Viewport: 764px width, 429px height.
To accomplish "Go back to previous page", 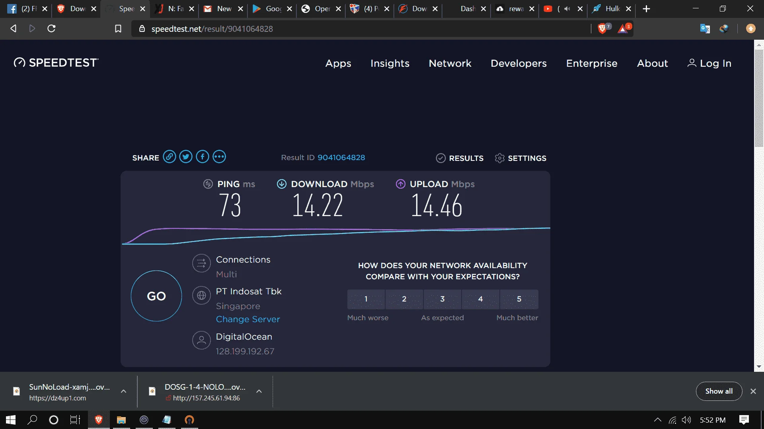I will click(13, 29).
